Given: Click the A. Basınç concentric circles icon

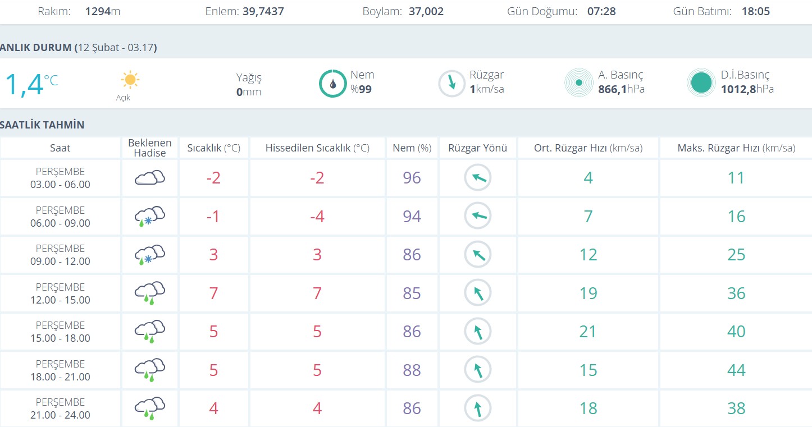Looking at the screenshot, I should click(x=578, y=83).
